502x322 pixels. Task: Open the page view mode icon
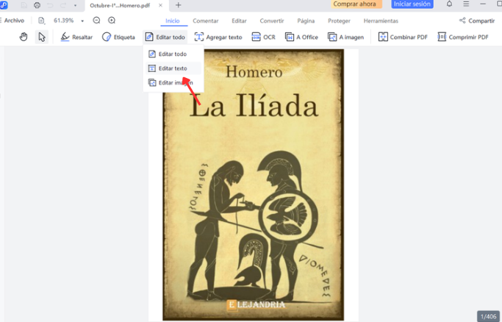(x=41, y=21)
